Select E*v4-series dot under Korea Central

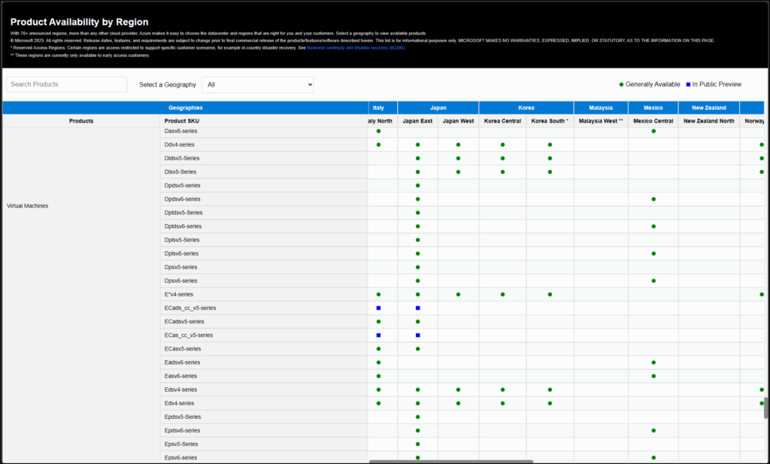[502, 295]
